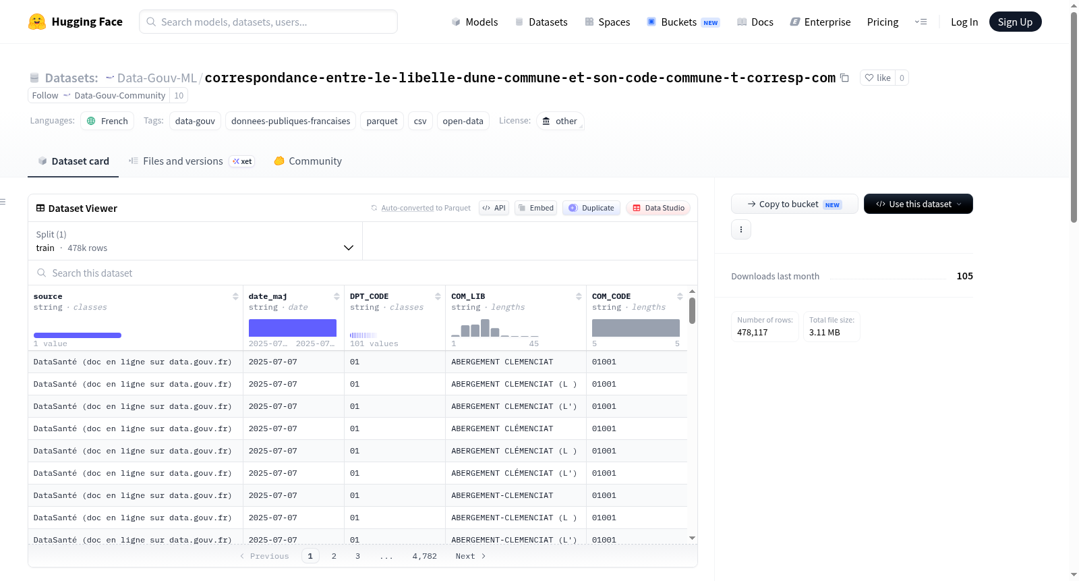
Task: Click the follower count 10
Action: tap(179, 95)
